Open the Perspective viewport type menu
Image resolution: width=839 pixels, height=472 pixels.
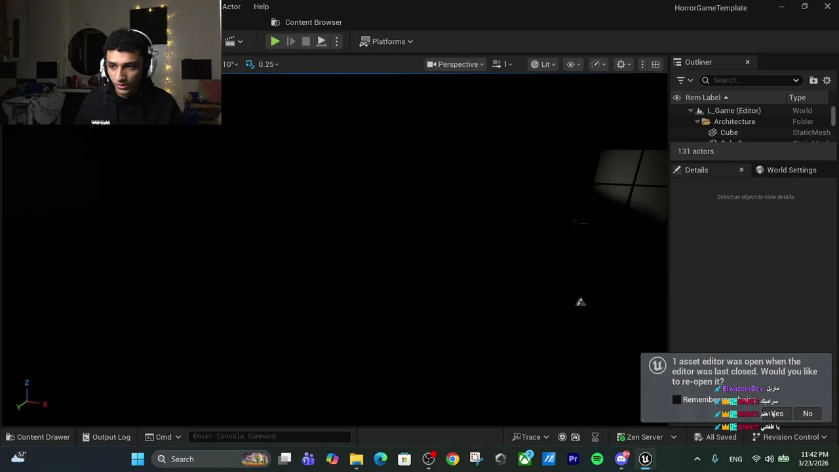[x=455, y=64]
